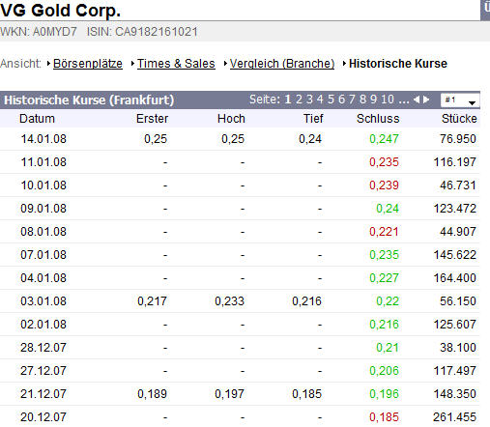This screenshot has height=427, width=490.
Task: Click volume value 123.472
Action: 455,209
